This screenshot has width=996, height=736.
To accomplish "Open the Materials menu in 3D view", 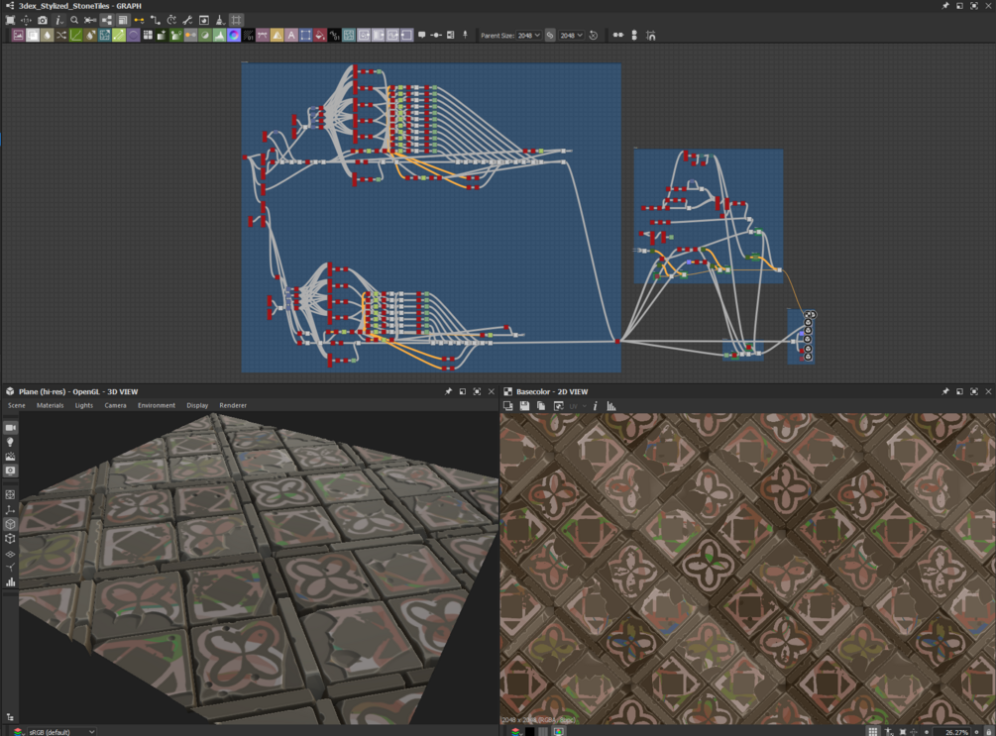I will point(50,405).
